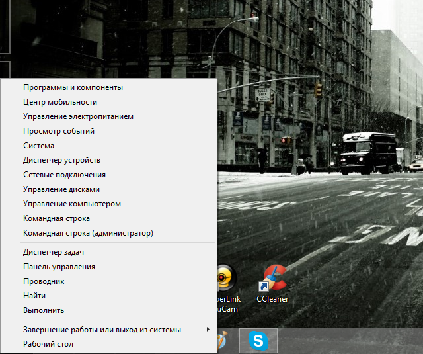Open Программы и компоненты from the menu
Screen dimensions: 423x354
tap(73, 87)
